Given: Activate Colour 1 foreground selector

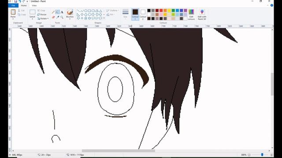Looking at the screenshot, I should point(135,14).
